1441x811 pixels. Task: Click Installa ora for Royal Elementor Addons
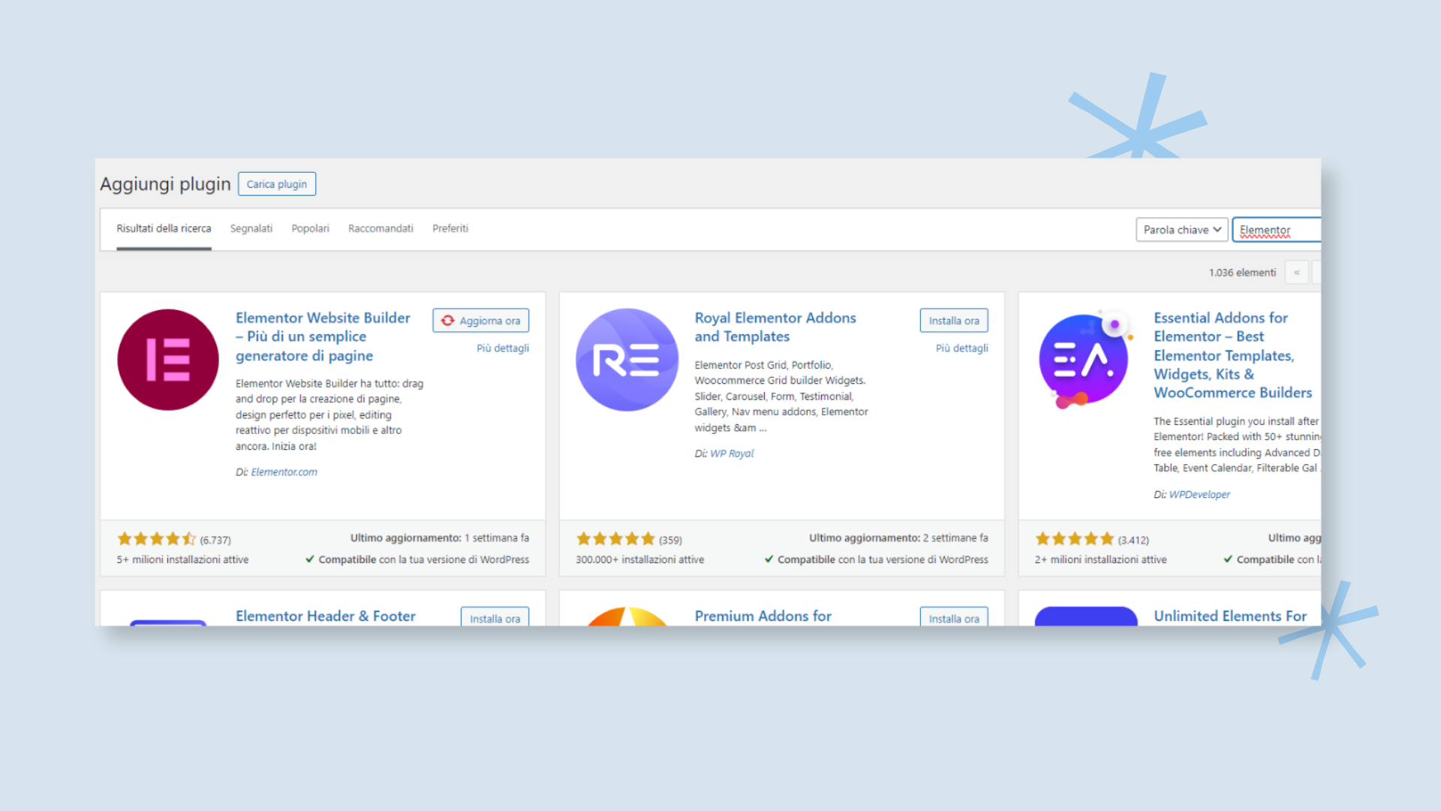pos(954,321)
